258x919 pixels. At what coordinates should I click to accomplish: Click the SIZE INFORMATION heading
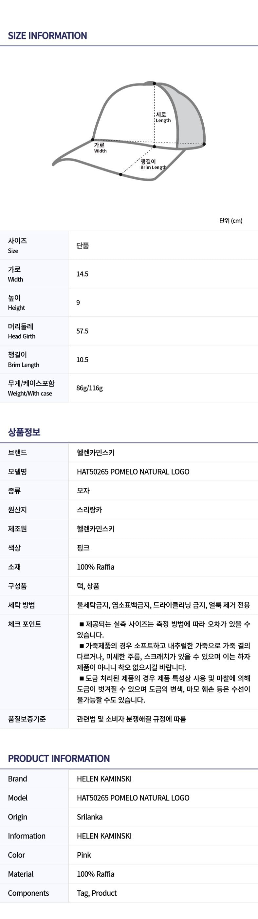click(47, 36)
